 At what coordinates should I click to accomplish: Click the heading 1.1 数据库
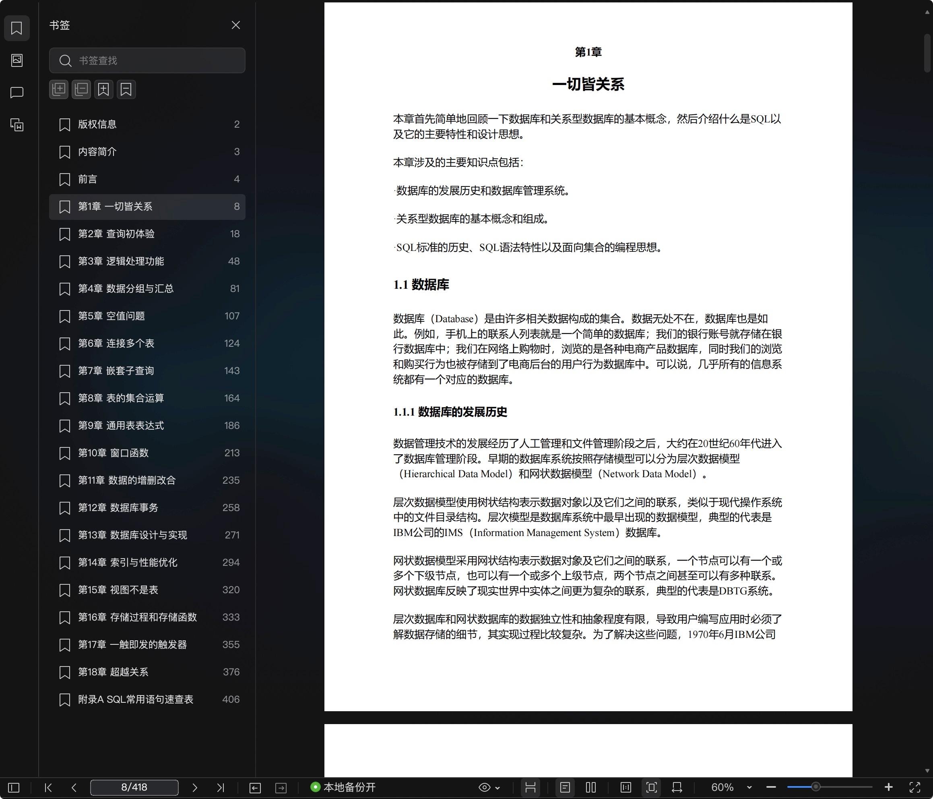(x=421, y=285)
